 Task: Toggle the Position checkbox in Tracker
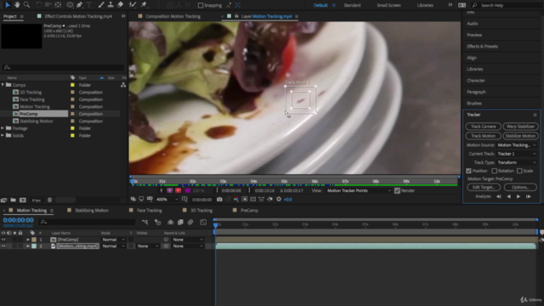click(x=468, y=171)
